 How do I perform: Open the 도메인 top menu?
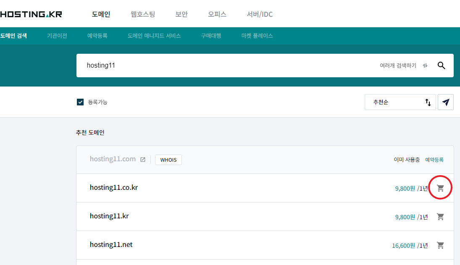coord(101,14)
